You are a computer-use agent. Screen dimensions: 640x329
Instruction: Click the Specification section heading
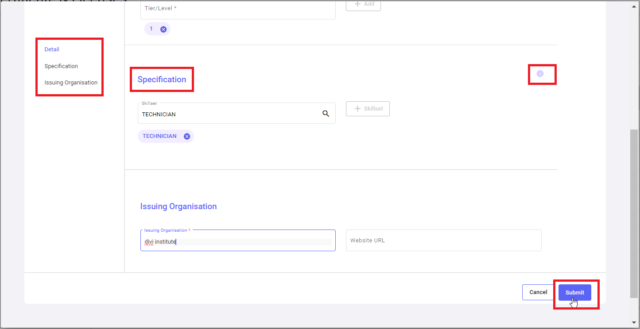tap(162, 80)
